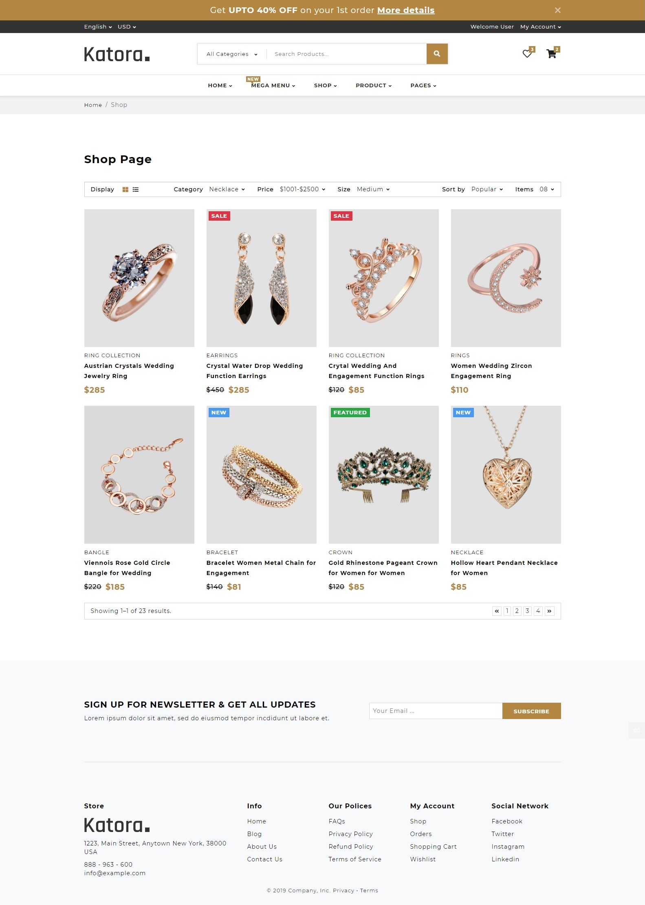645x905 pixels.
Task: Expand the All Categories dropdown
Action: tap(232, 54)
